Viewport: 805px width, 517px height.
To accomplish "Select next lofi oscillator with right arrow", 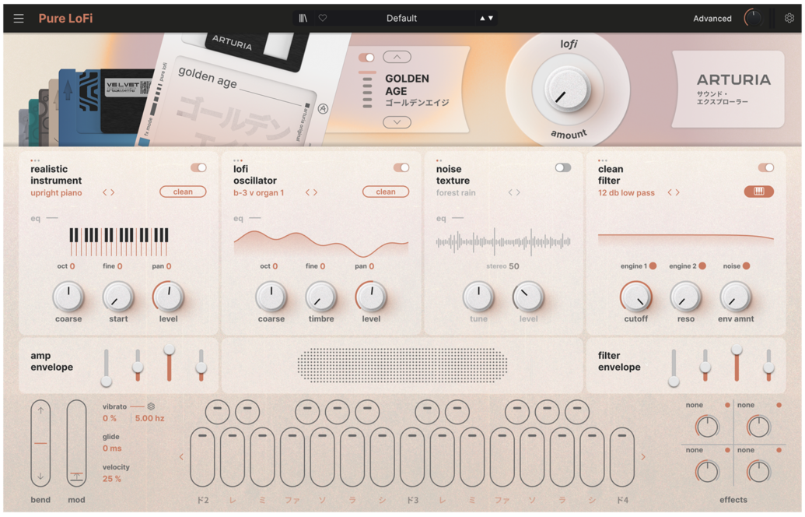I will point(315,192).
